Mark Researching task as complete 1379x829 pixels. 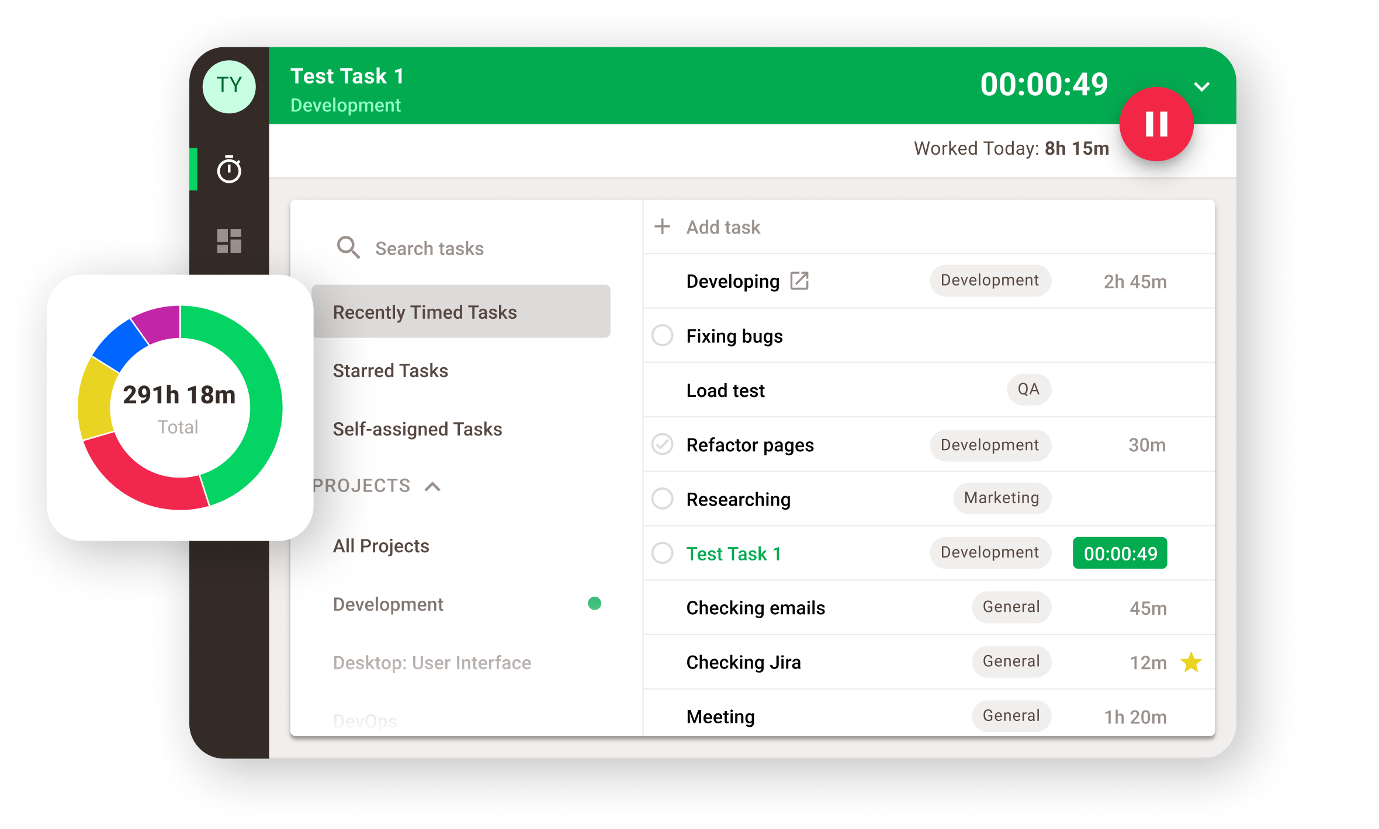click(x=663, y=499)
